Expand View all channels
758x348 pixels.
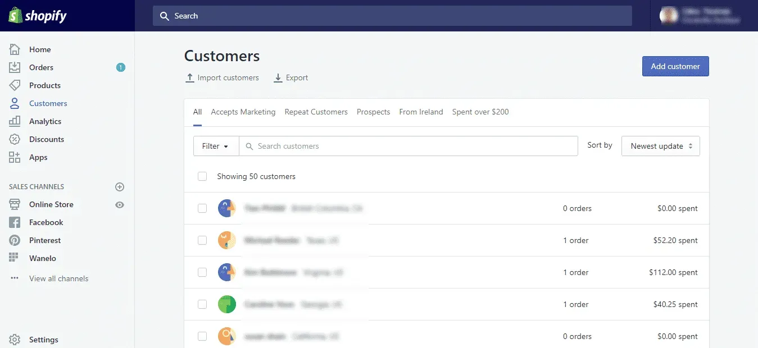coord(58,278)
